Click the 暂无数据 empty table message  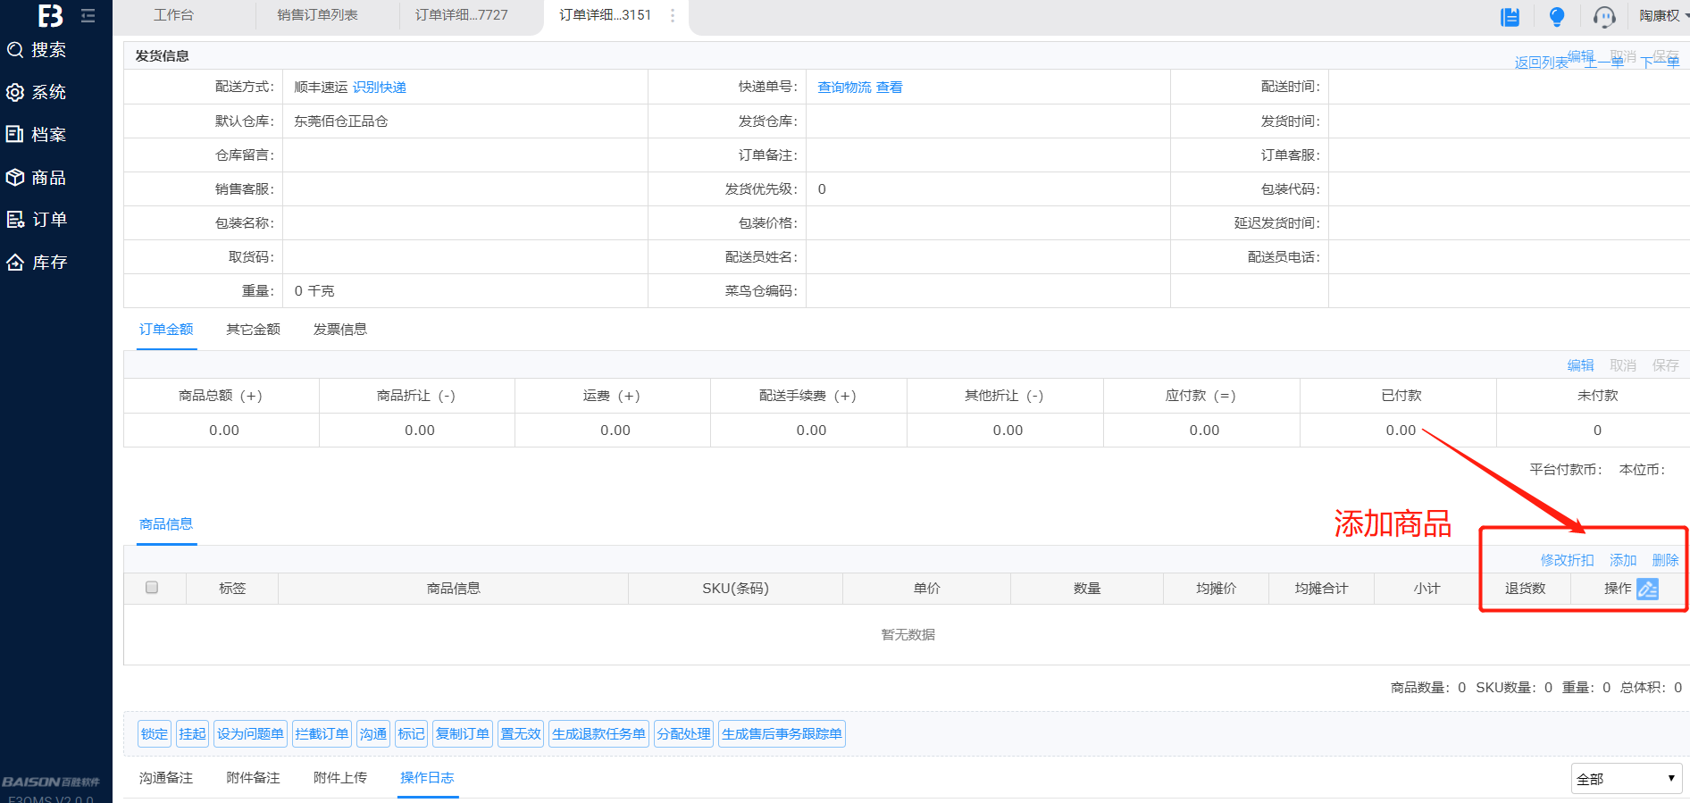[908, 635]
